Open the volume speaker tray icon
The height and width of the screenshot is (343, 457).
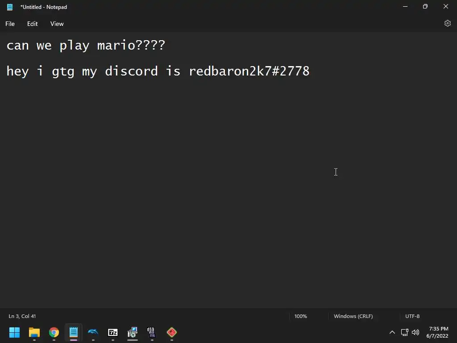tap(415, 332)
